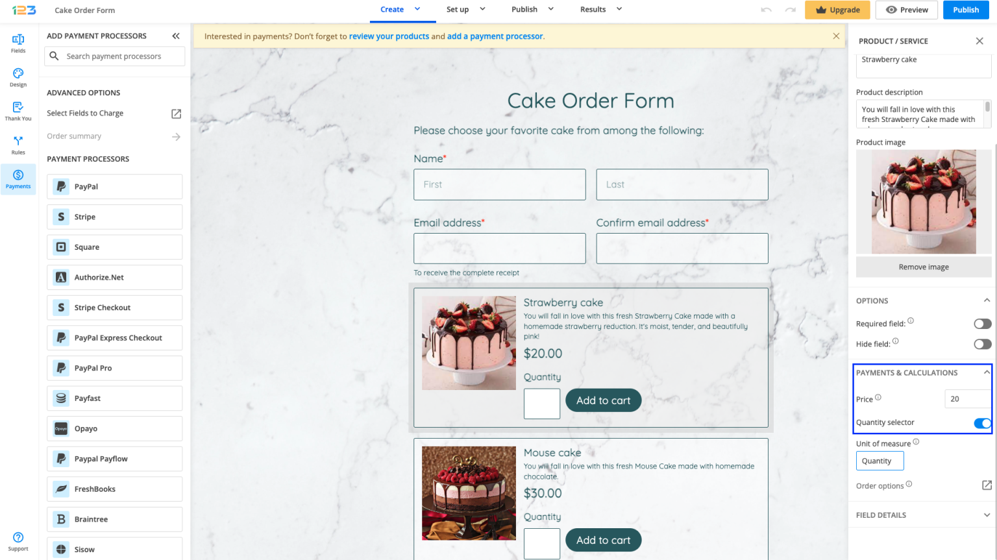
Task: Expand the Field Details section
Action: tap(987, 515)
